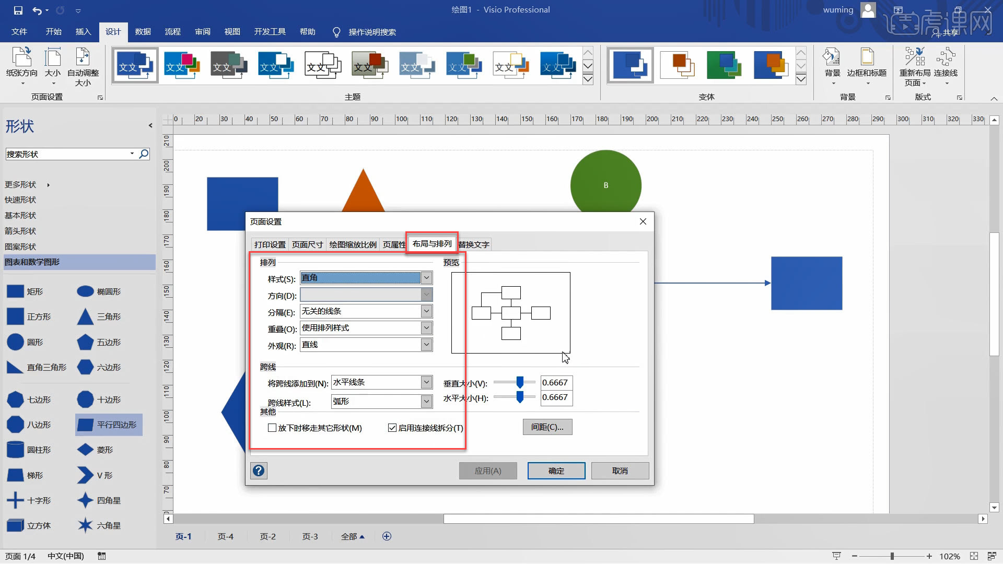Open the 间距 spacing settings
Image resolution: width=1003 pixels, height=564 pixels.
pyautogui.click(x=547, y=427)
